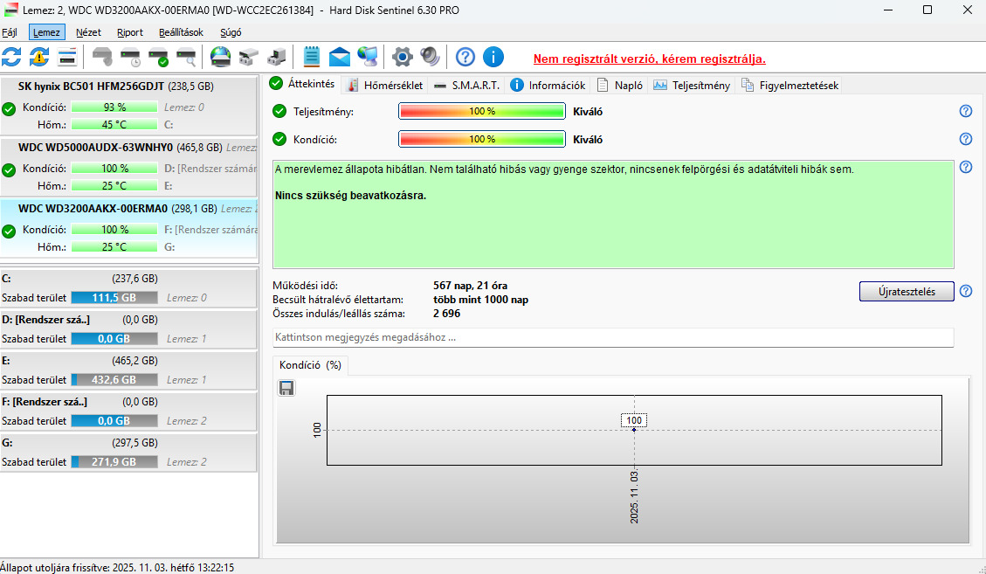Click the help icon next to Újratesztelés
Image resolution: width=986 pixels, height=574 pixels.
point(966,292)
